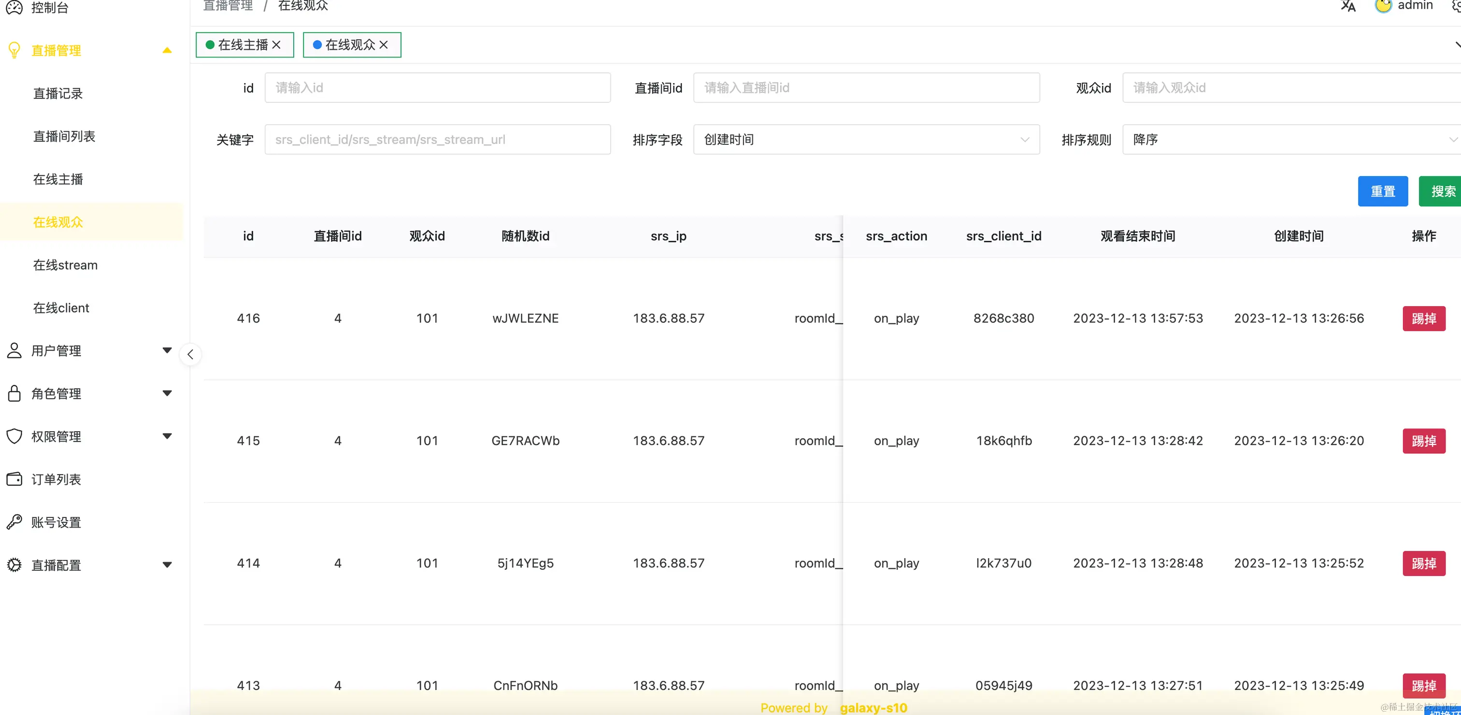
Task: Kick viewer in row 414 with 踢掉
Action: click(x=1424, y=563)
